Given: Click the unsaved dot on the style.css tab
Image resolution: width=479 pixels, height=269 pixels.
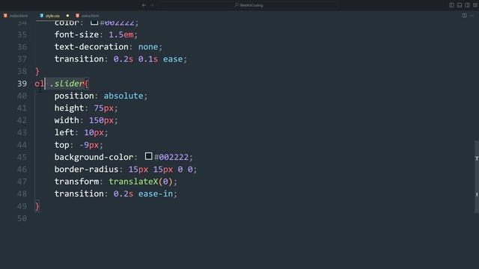Looking at the screenshot, I should 67,16.
